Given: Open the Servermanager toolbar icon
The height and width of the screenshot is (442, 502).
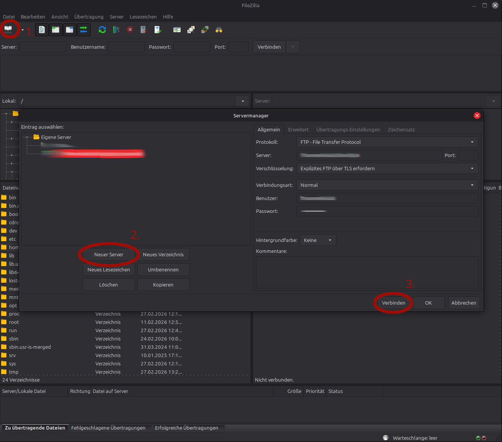Looking at the screenshot, I should (8, 29).
